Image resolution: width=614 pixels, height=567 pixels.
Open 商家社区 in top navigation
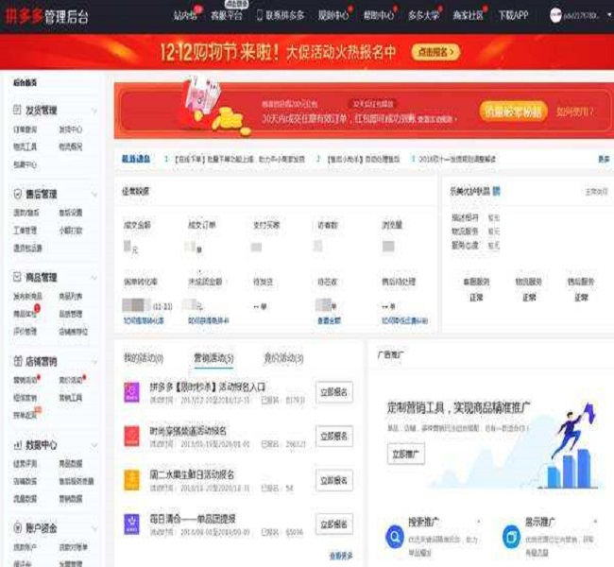coord(468,16)
